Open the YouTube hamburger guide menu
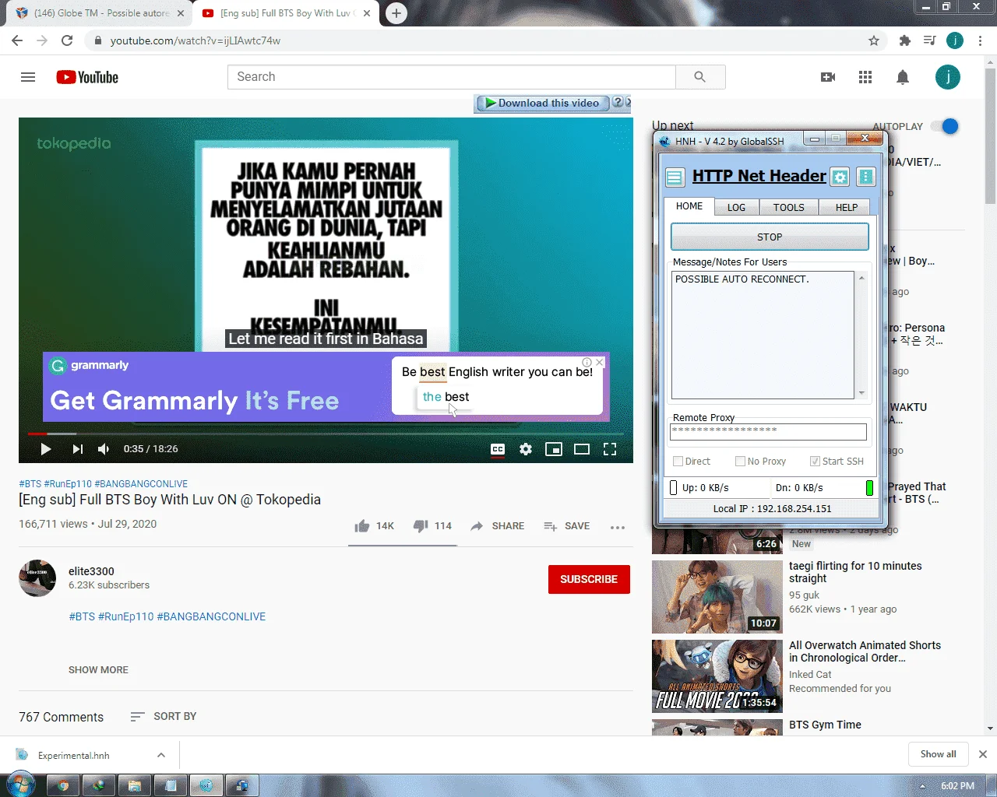The width and height of the screenshot is (997, 797). pyautogui.click(x=28, y=77)
